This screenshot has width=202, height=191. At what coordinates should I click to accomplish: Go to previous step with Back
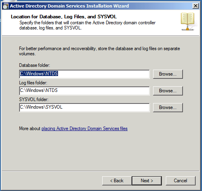[x=117, y=181]
